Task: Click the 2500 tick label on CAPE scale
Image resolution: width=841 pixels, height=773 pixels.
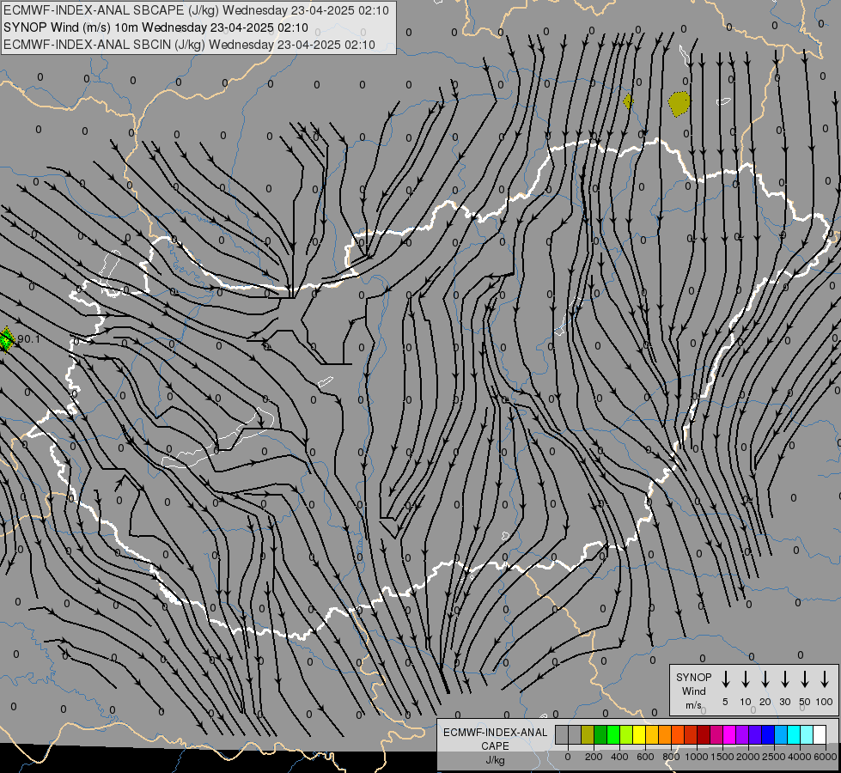Action: coord(774,757)
